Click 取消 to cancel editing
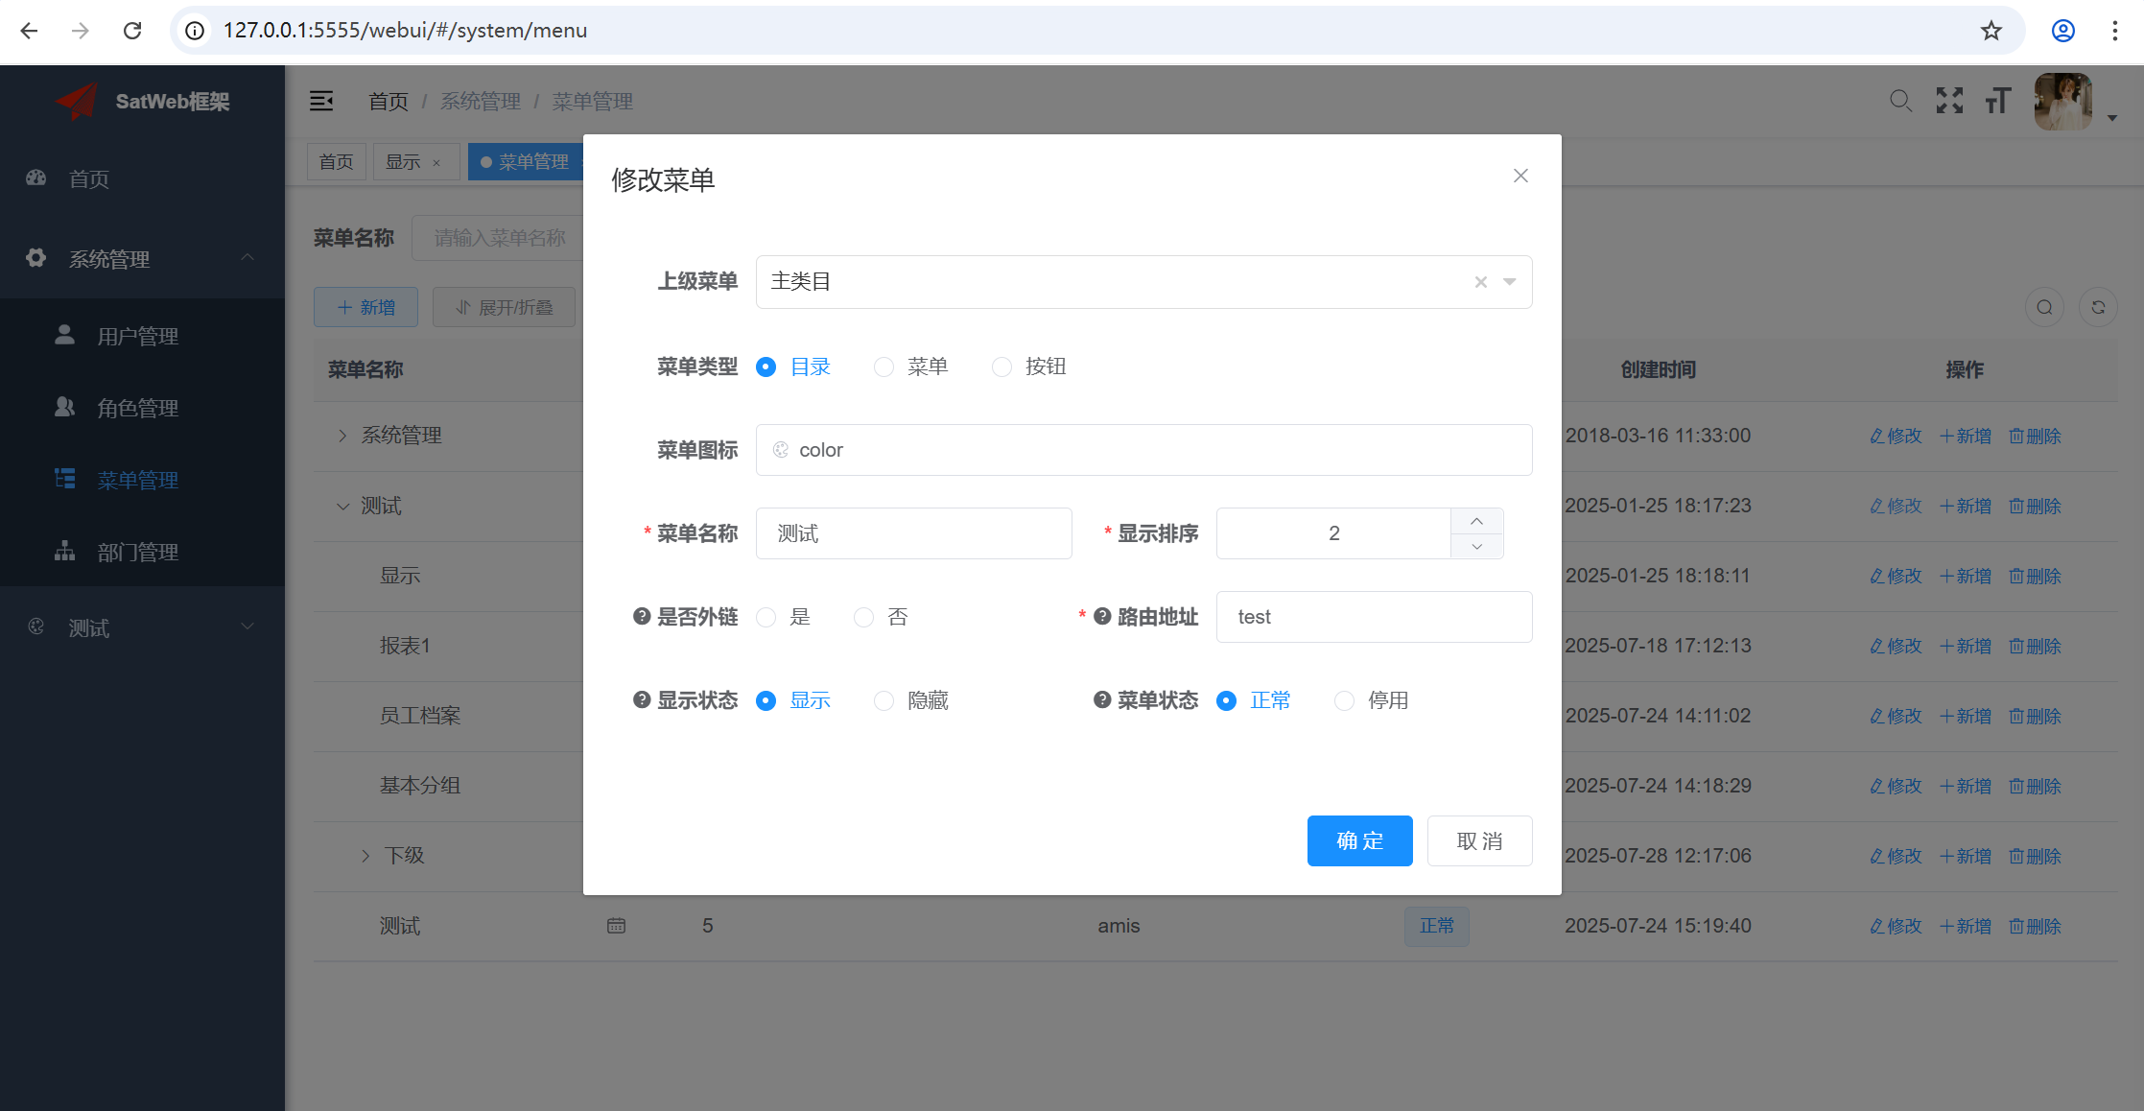This screenshot has width=2144, height=1111. pyautogui.click(x=1478, y=841)
